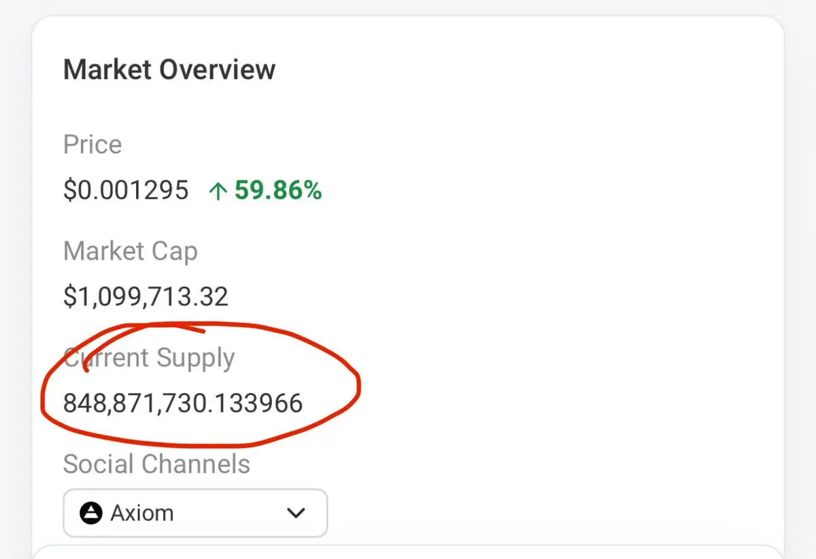Click the Market Overview heading

169,70
